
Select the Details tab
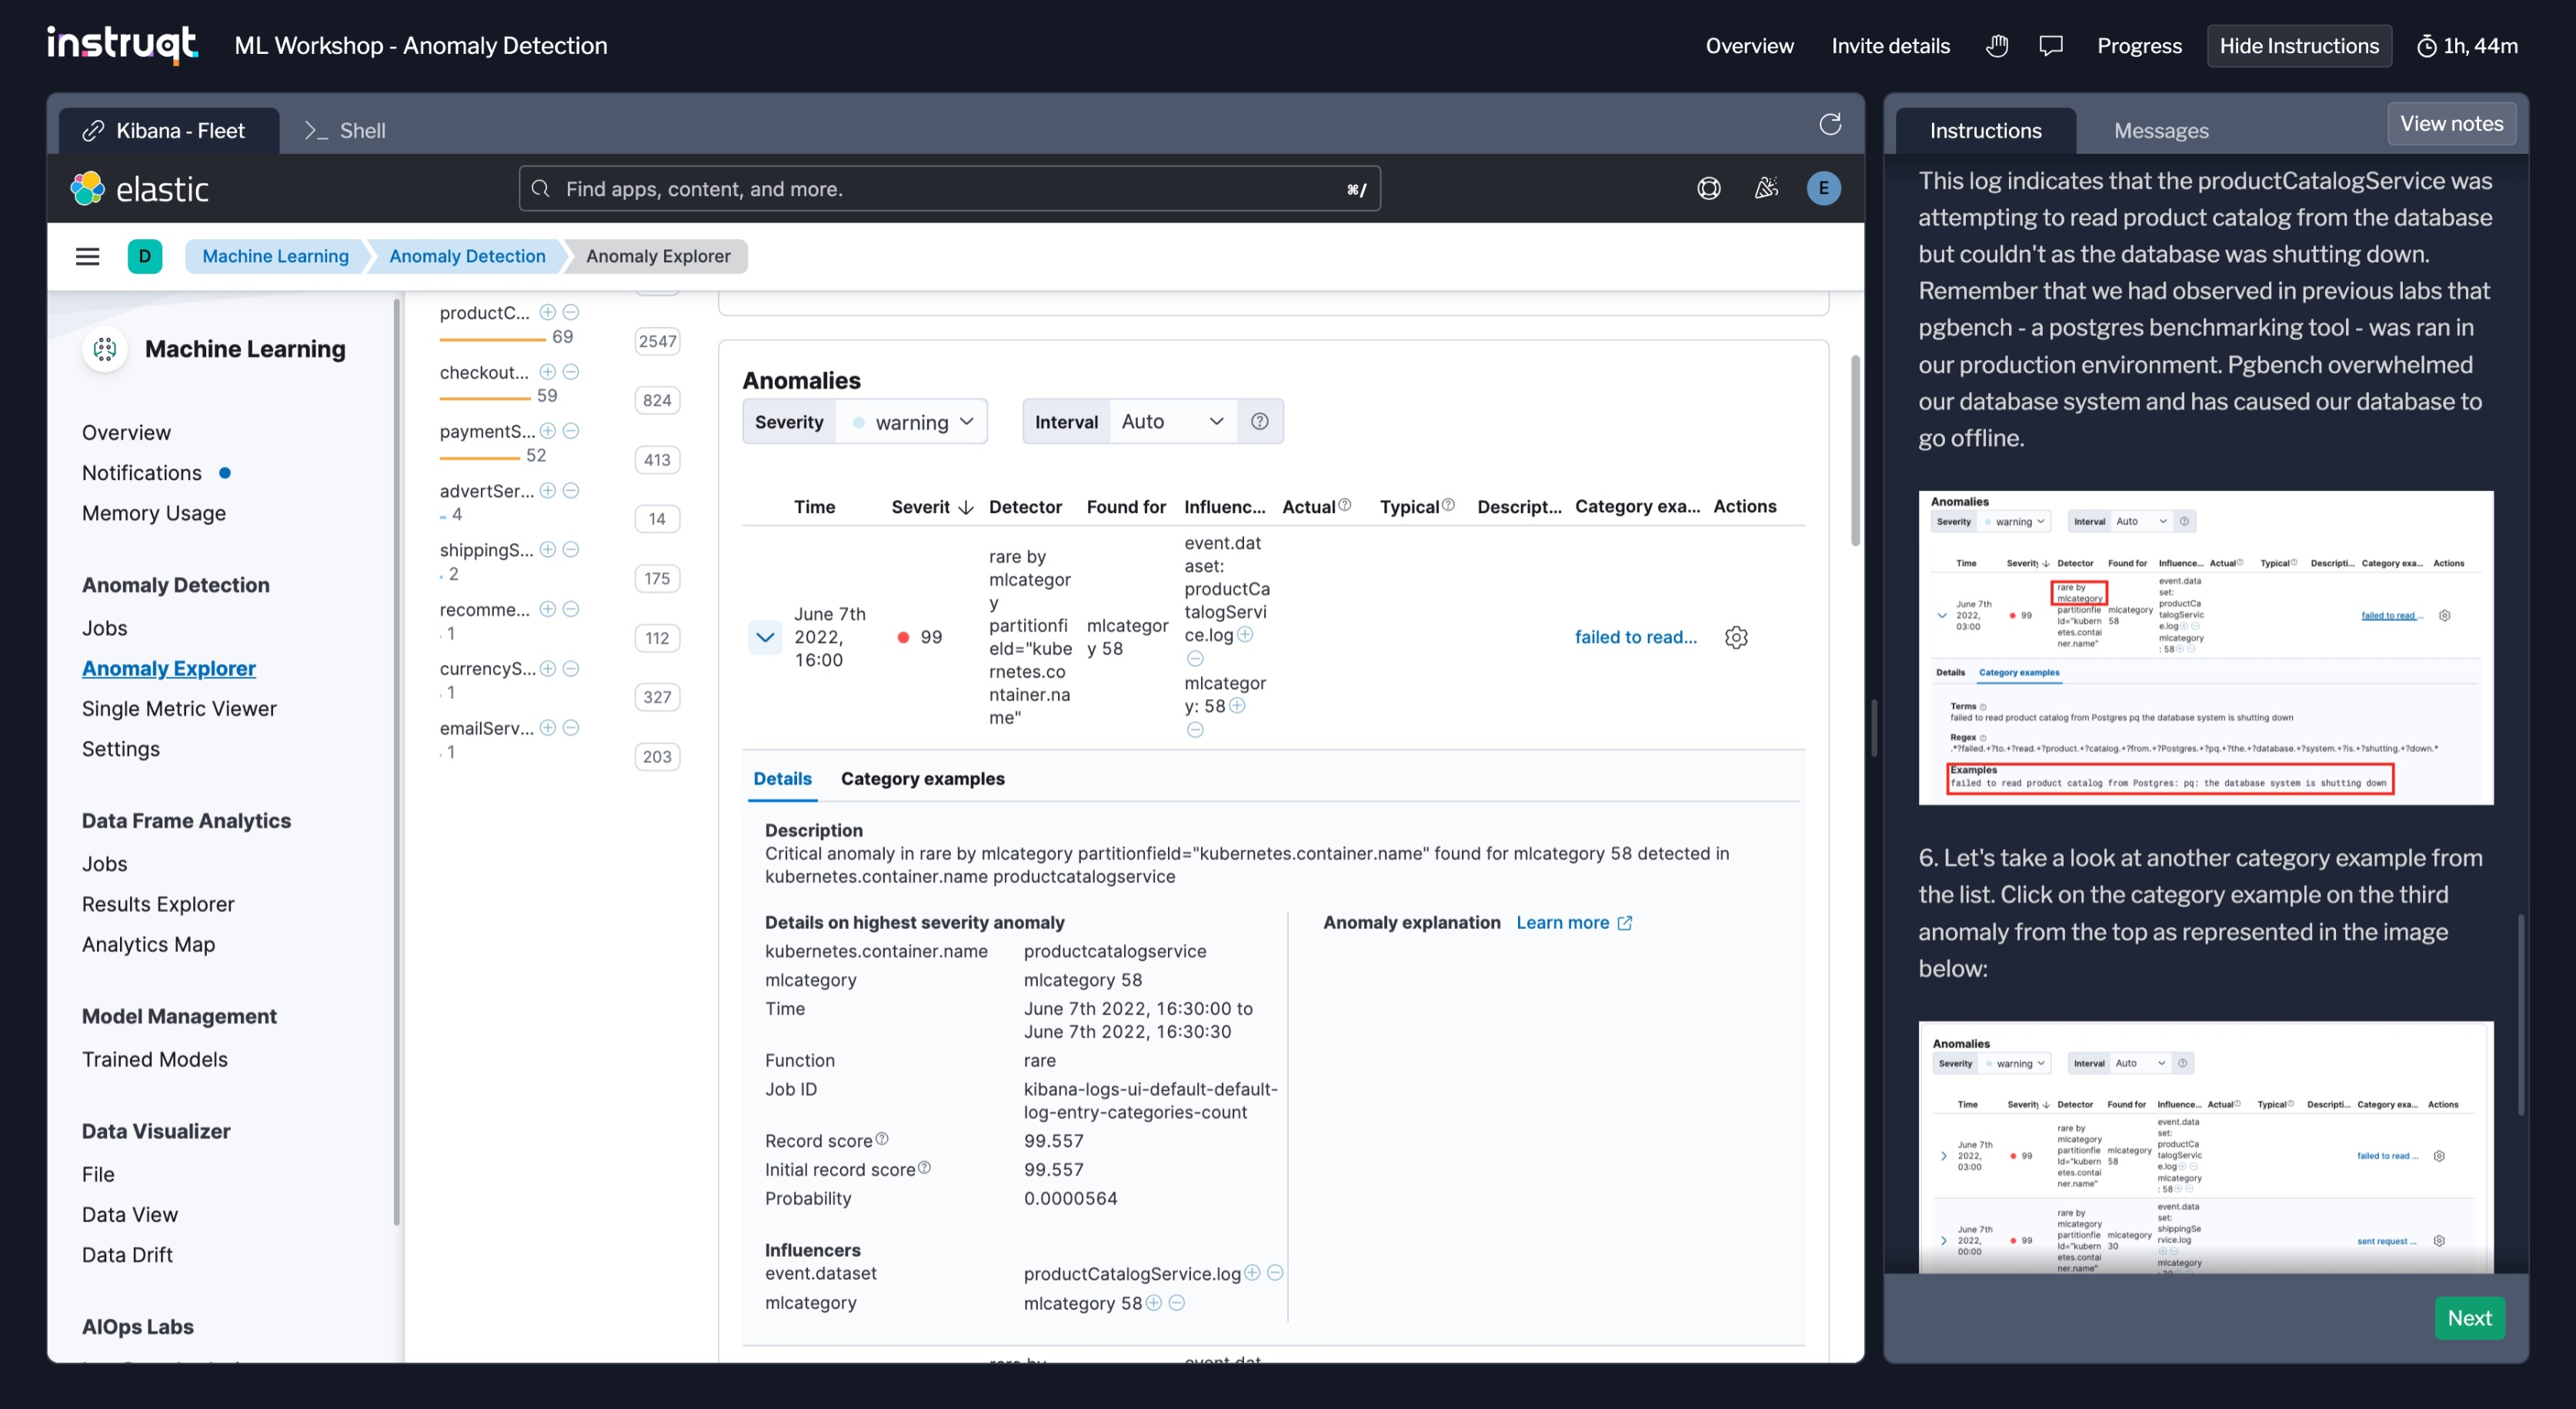coord(782,778)
